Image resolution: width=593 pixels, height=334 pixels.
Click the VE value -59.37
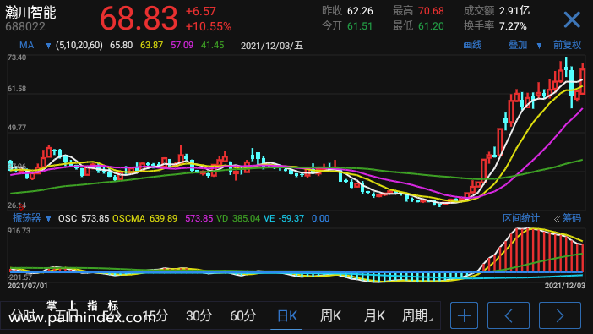(291, 218)
